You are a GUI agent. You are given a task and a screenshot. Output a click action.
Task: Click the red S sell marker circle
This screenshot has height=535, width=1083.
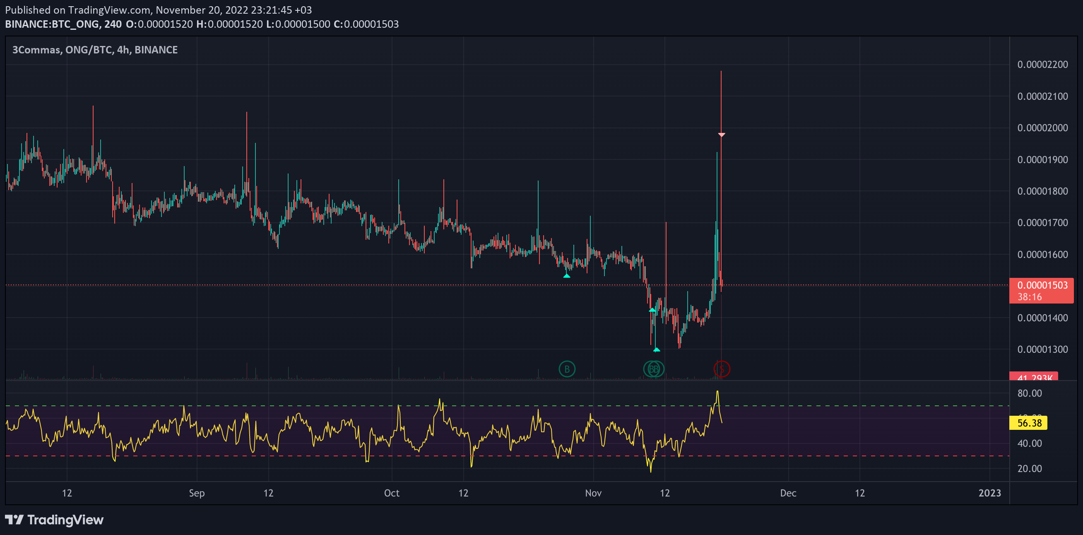tap(722, 369)
